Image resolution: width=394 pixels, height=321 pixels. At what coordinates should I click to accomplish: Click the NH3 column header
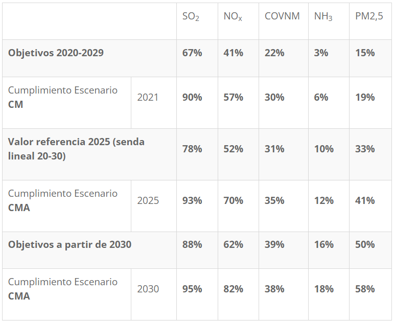click(323, 16)
